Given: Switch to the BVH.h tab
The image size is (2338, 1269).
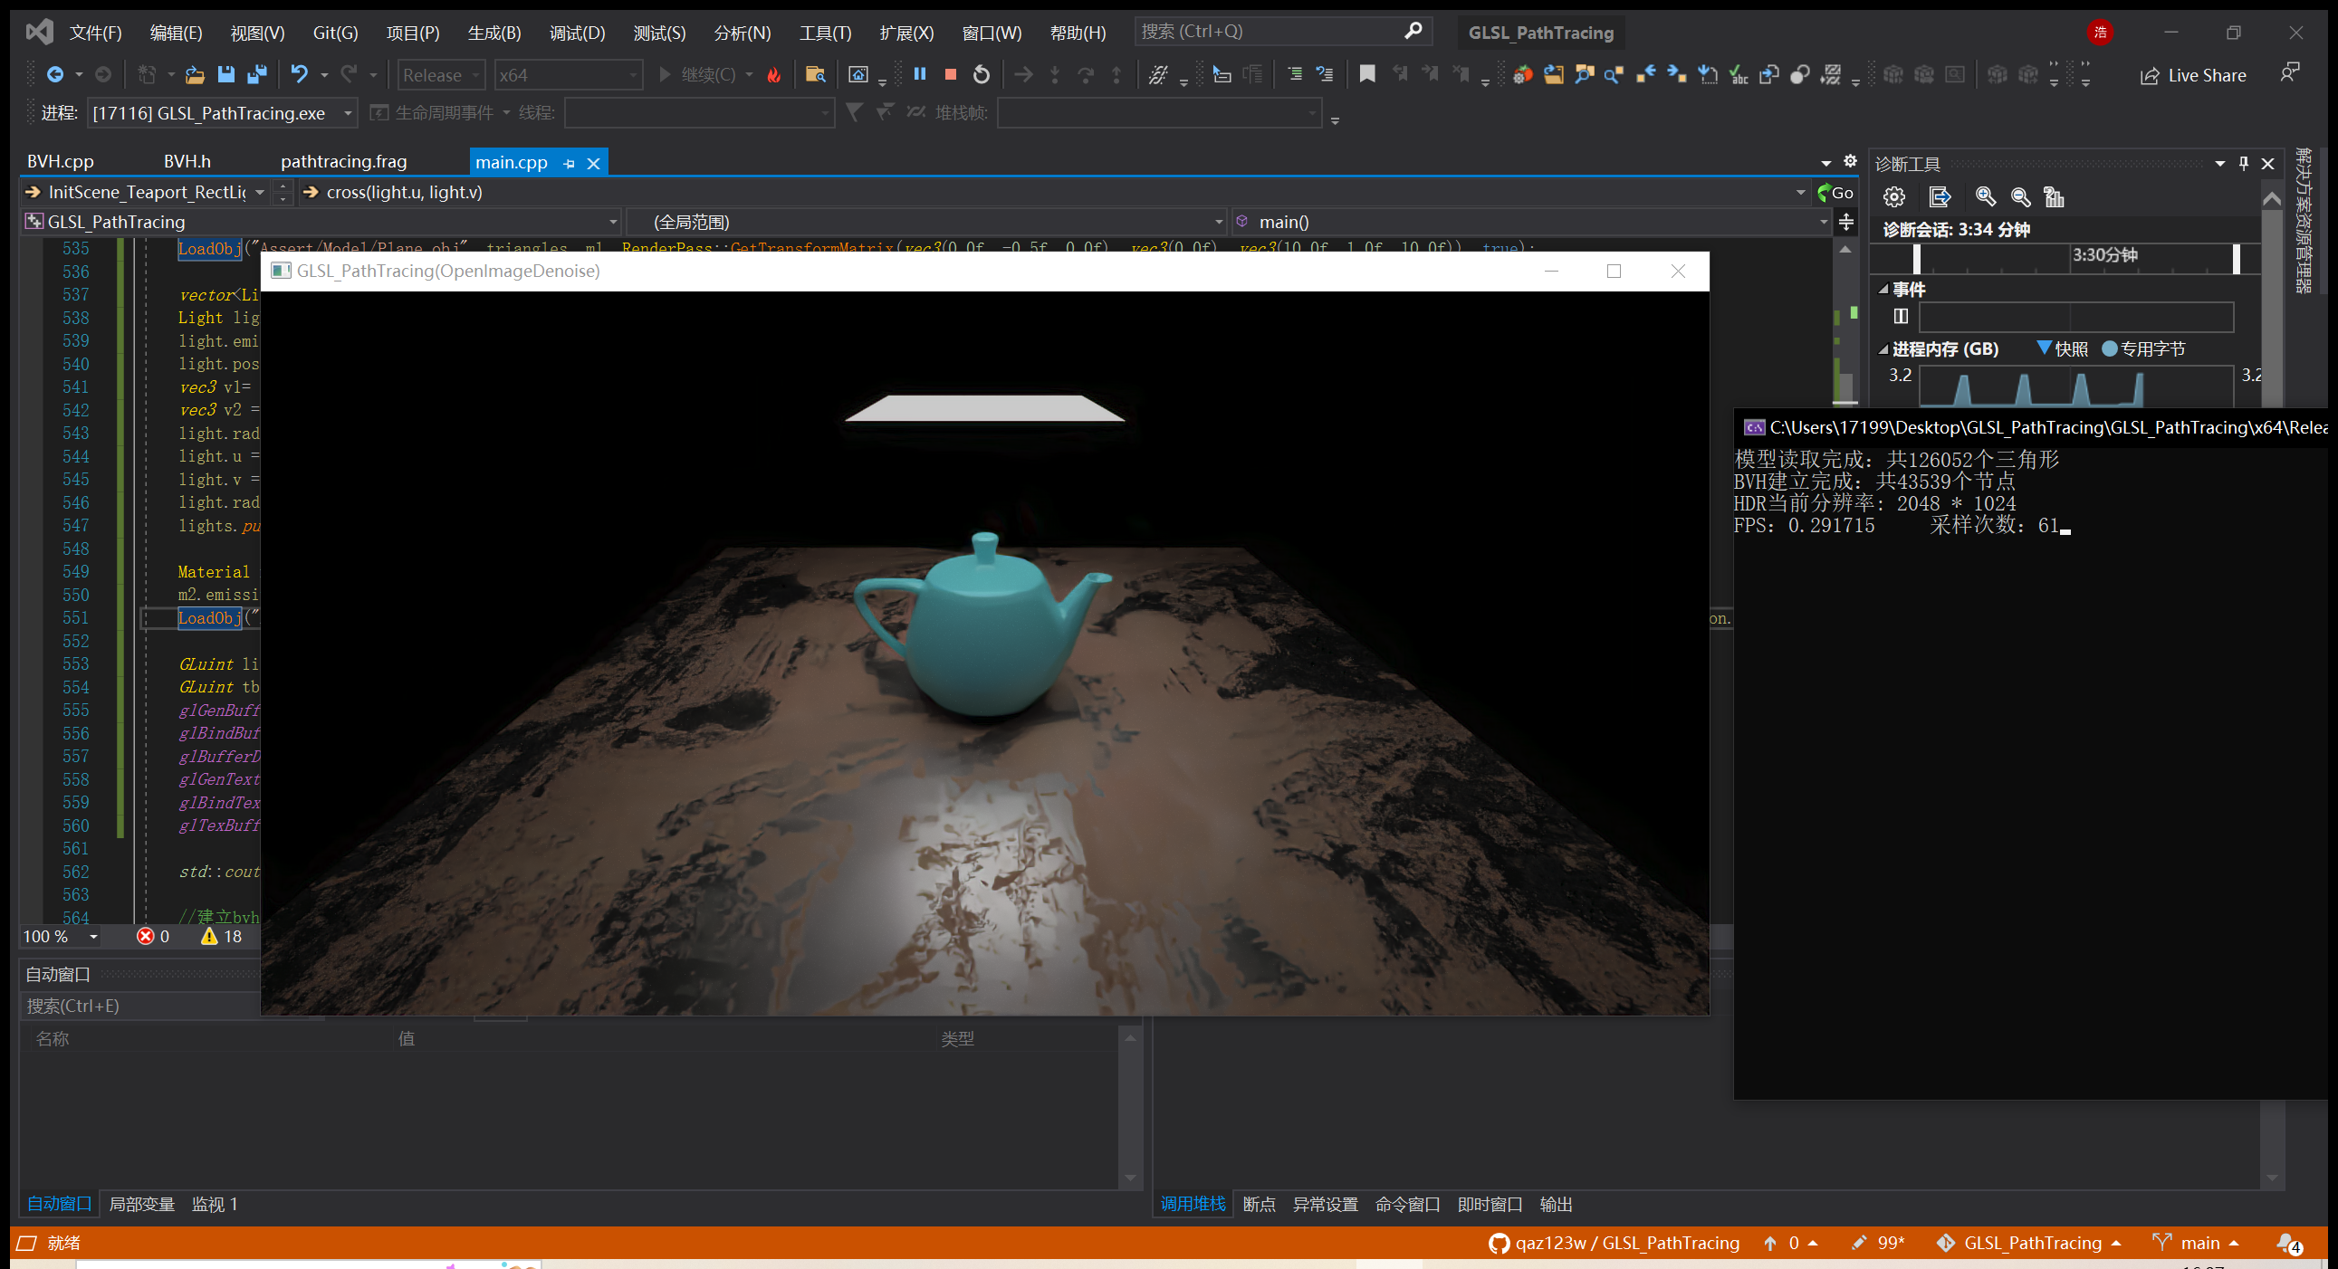Looking at the screenshot, I should click(187, 160).
